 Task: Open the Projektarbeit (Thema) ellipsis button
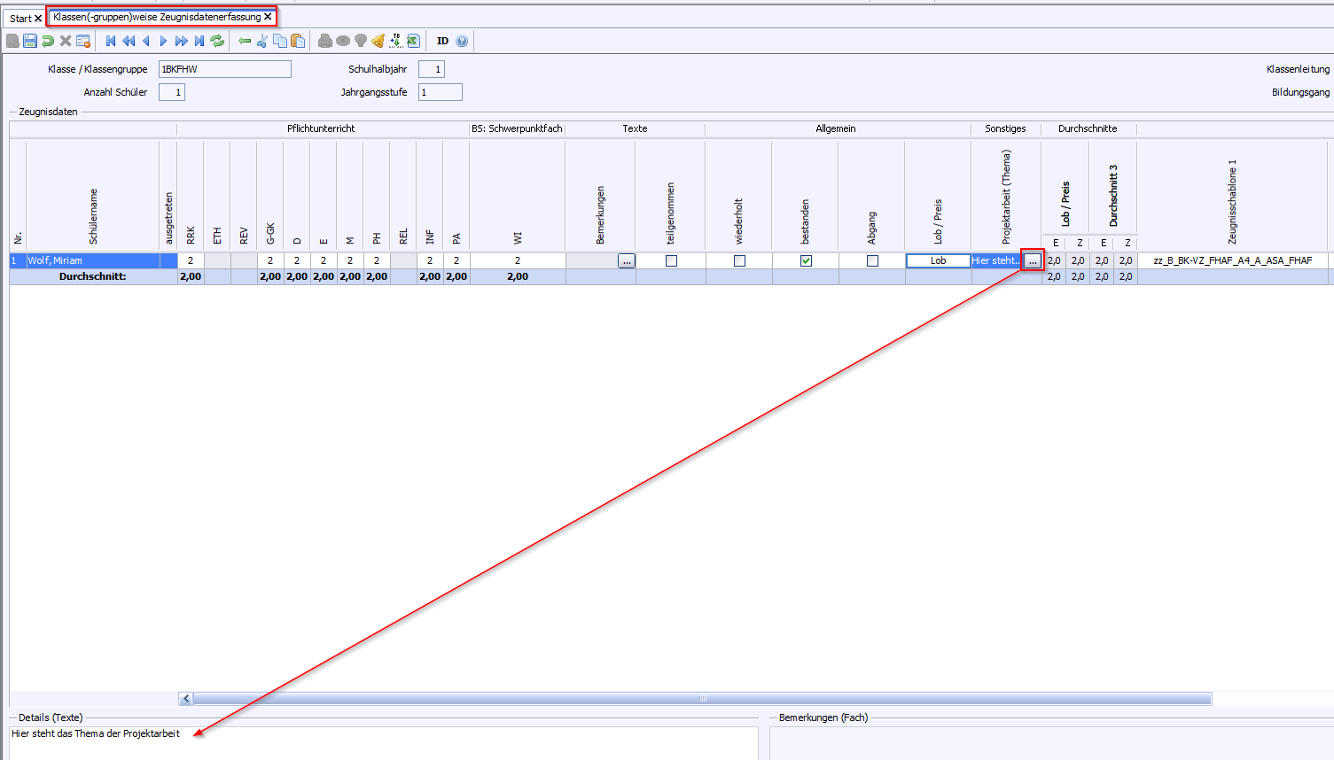[1033, 261]
